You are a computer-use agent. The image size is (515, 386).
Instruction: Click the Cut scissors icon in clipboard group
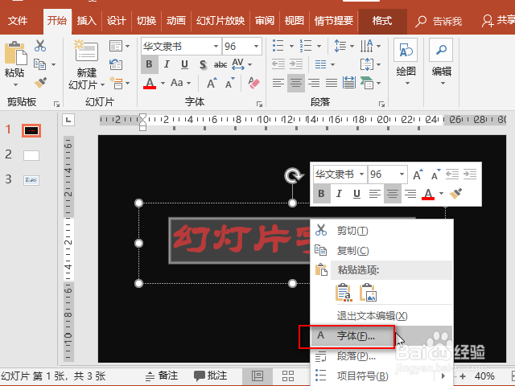click(x=40, y=46)
